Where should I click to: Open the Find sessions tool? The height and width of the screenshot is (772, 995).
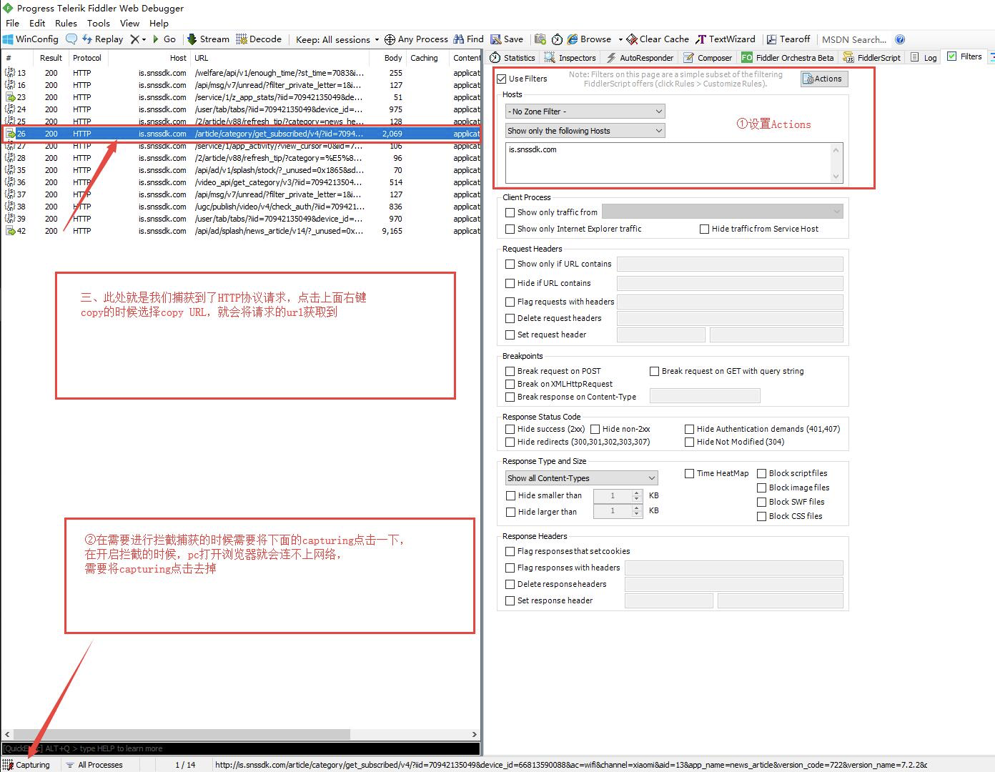468,39
